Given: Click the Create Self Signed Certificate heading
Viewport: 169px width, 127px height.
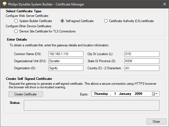Looking at the screenshot, I should pyautogui.click(x=29, y=79).
